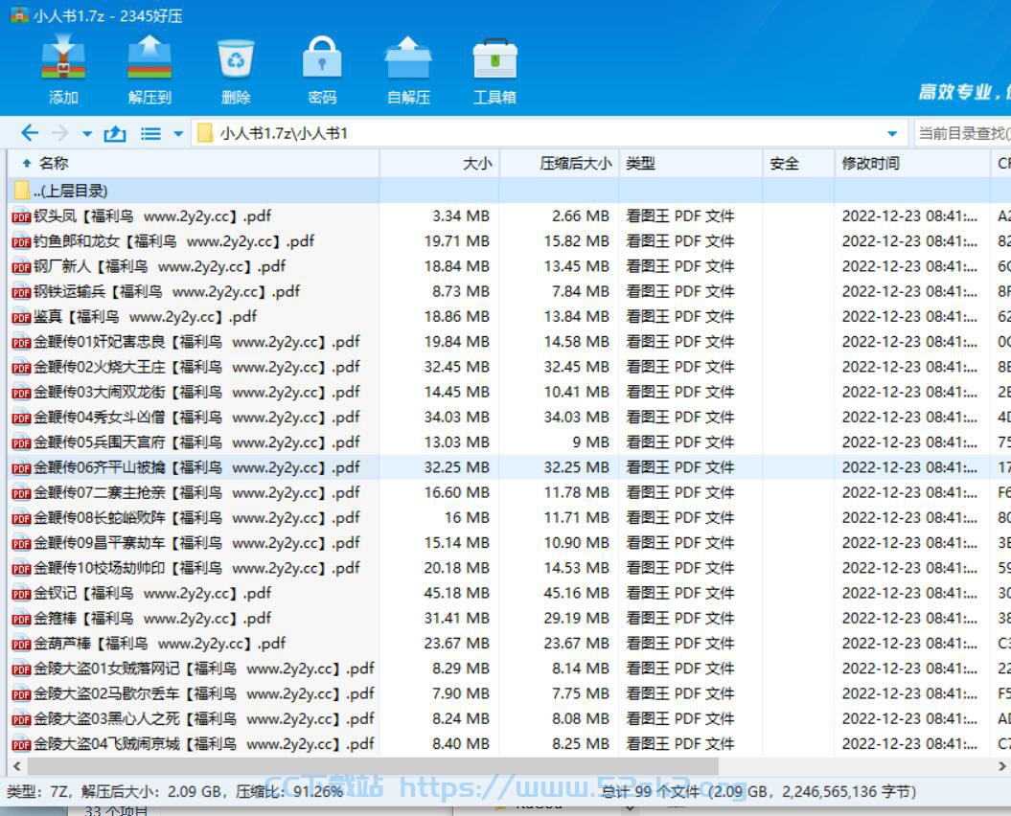Viewport: 1011px width, 816px height.
Task: Click the PDF icon of 金鞭传03大闹双龙街
Action: coord(21,393)
